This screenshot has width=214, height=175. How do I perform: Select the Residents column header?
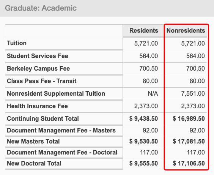(x=144, y=30)
